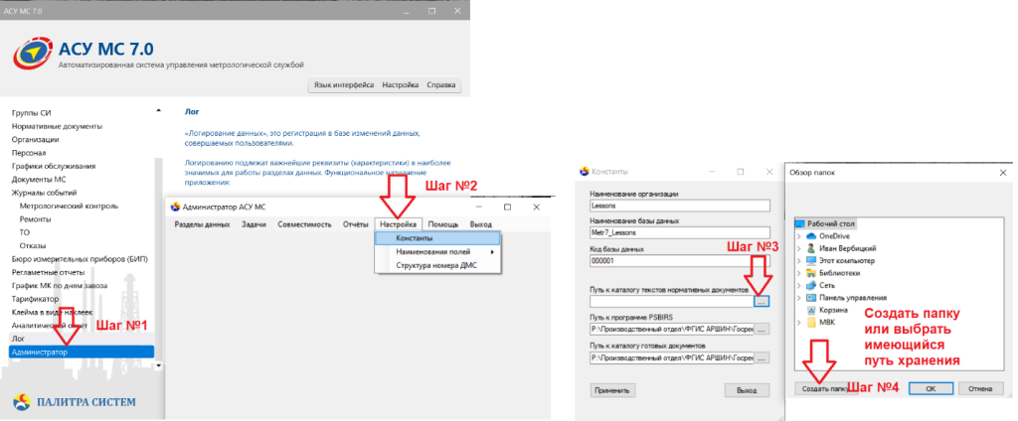1018x421 pixels.
Task: Open Задачи menu
Action: [254, 224]
